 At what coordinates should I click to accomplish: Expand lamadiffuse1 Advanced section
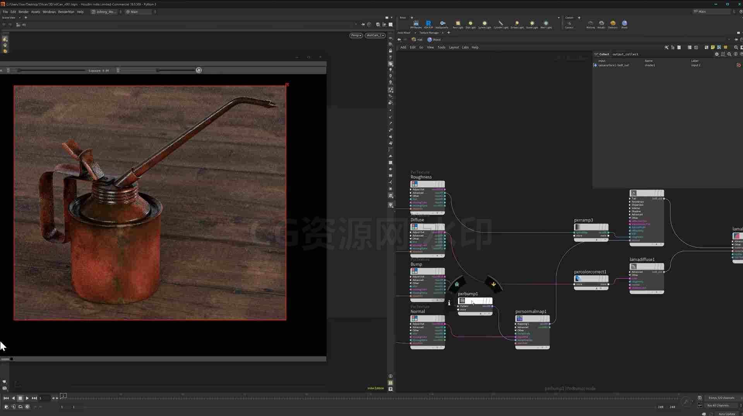click(630, 272)
